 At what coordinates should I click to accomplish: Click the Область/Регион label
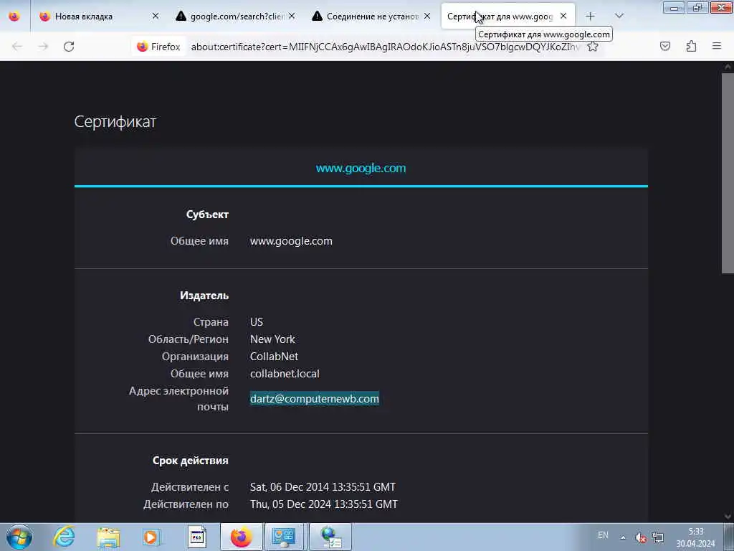pyautogui.click(x=189, y=339)
